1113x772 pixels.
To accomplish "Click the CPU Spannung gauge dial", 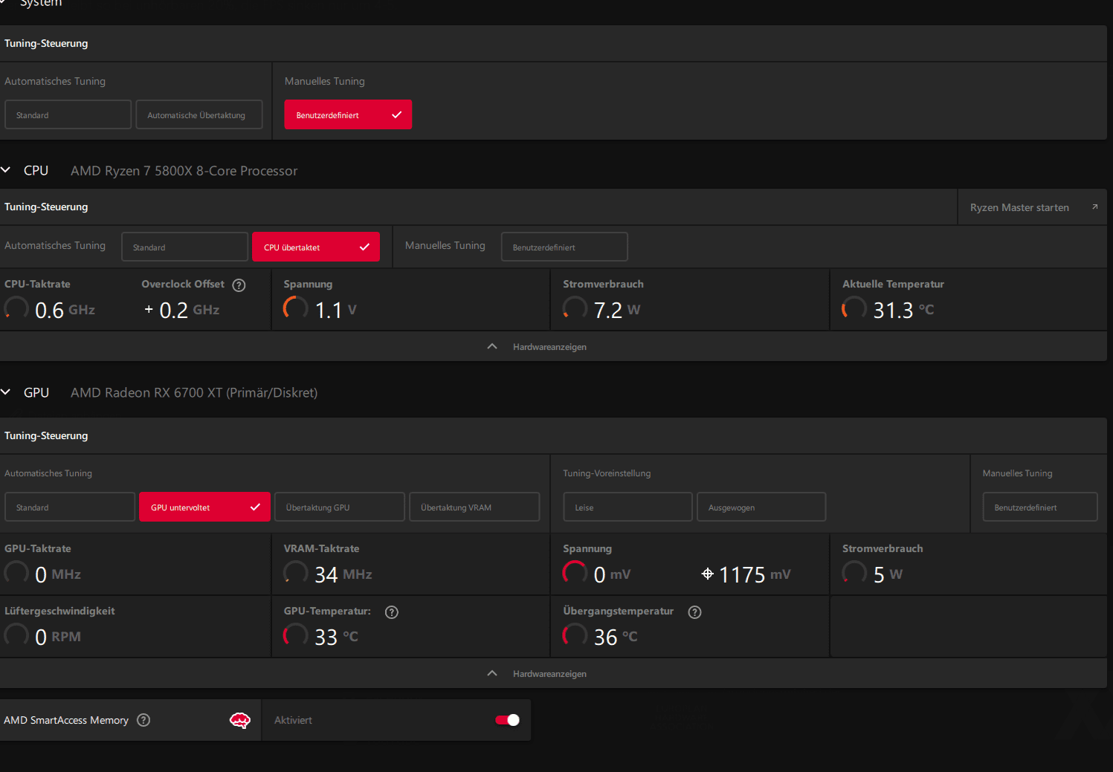I will click(295, 308).
